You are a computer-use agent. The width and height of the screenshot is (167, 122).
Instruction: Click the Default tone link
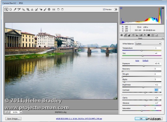tap(145, 61)
